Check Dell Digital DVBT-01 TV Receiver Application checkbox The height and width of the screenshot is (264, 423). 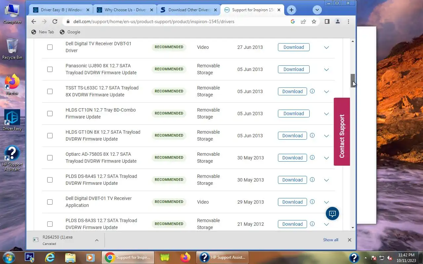50,202
